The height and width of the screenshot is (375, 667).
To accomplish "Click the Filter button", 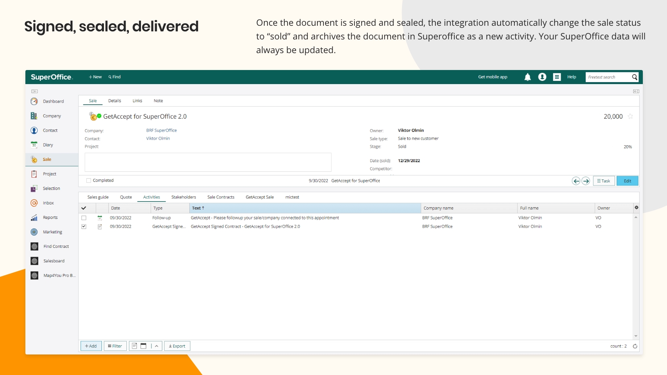I will click(x=115, y=346).
